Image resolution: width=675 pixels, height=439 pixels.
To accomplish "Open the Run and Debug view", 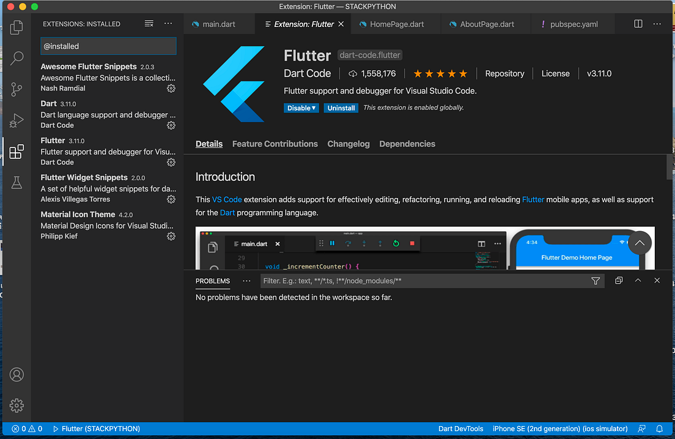I will click(16, 120).
